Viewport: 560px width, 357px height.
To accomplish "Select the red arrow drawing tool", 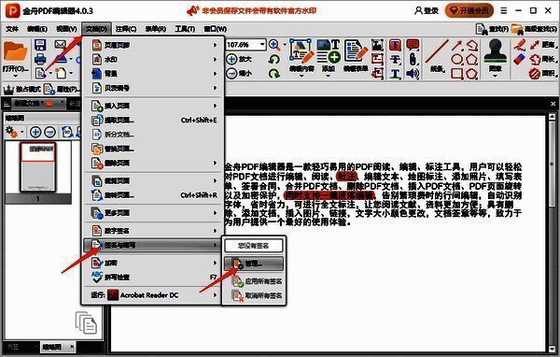I will coord(456,45).
